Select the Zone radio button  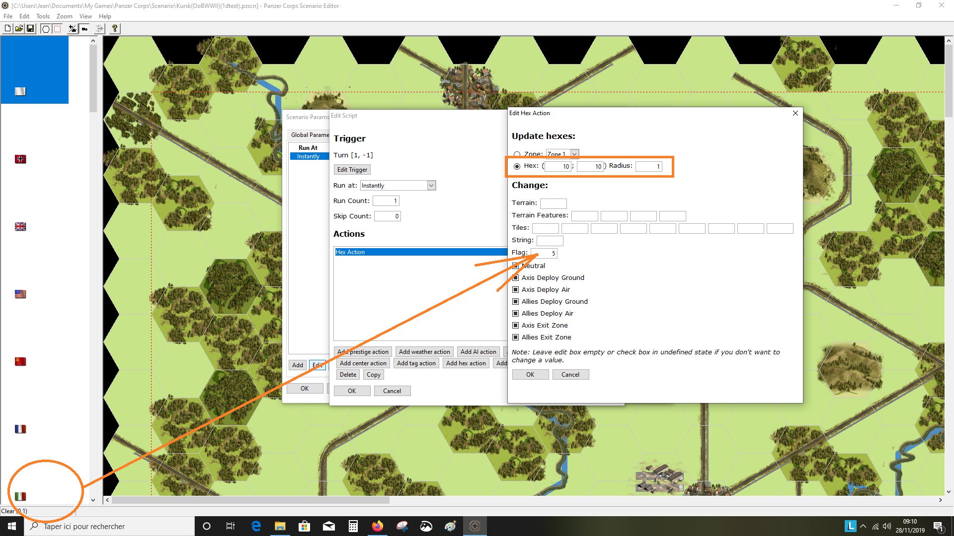tap(517, 154)
